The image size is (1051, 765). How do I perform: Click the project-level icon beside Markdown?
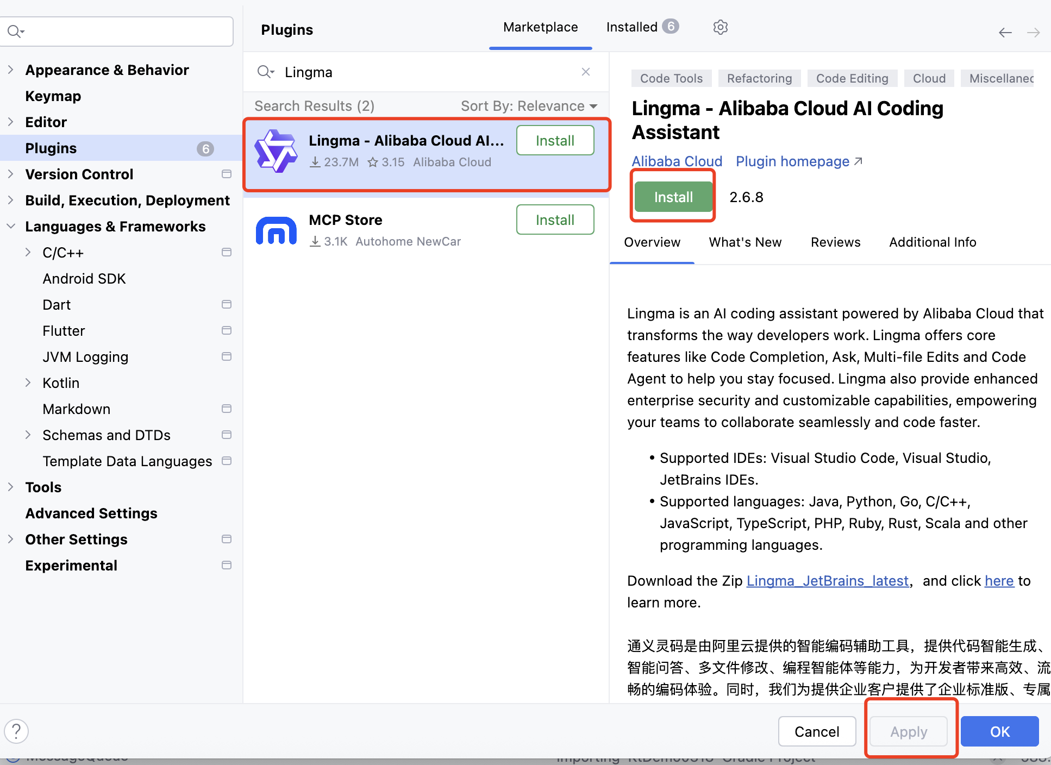tap(227, 409)
